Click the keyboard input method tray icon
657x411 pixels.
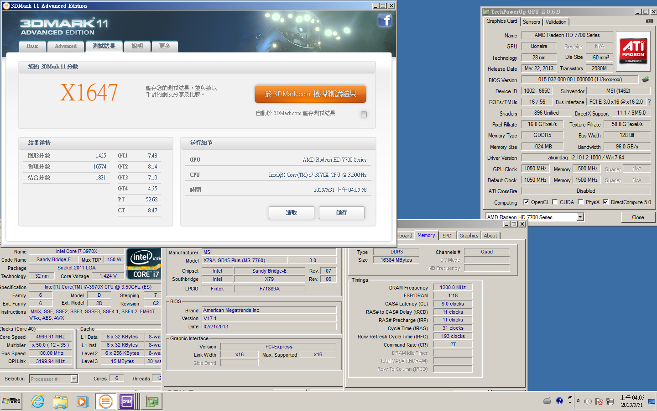[547, 401]
